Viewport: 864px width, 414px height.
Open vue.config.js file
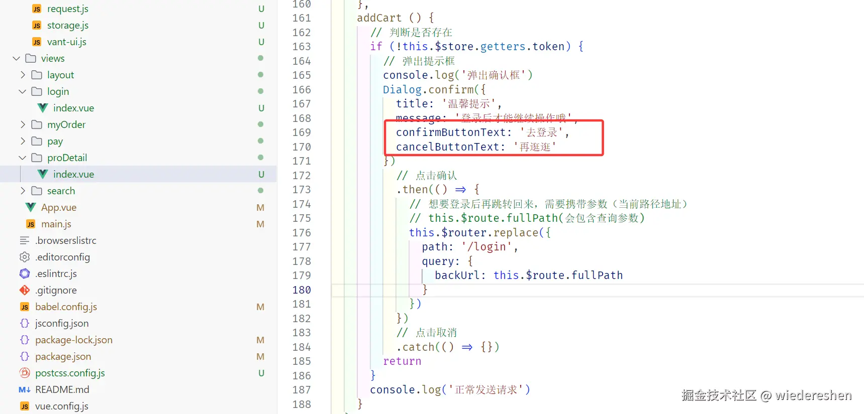pyautogui.click(x=62, y=406)
